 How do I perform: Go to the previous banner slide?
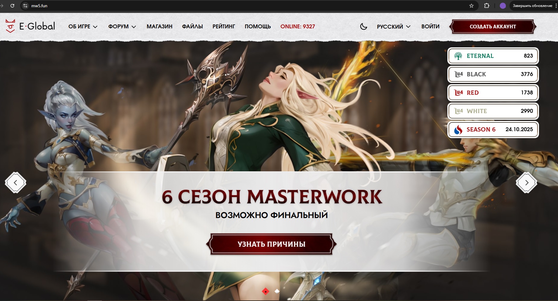15,182
